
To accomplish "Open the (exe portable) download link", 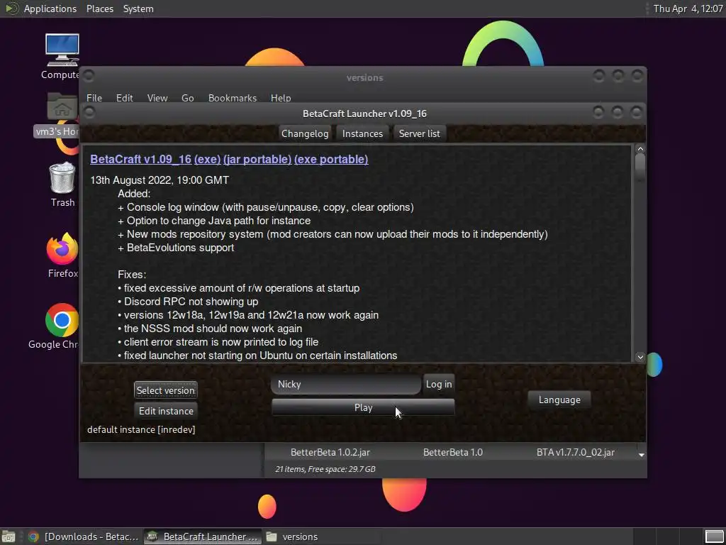I will (x=331, y=159).
